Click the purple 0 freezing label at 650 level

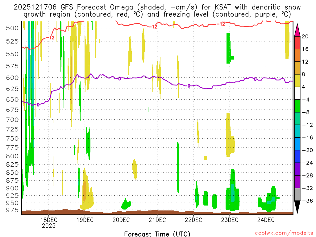(x=38, y=105)
